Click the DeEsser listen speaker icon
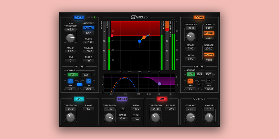 [x=122, y=109]
